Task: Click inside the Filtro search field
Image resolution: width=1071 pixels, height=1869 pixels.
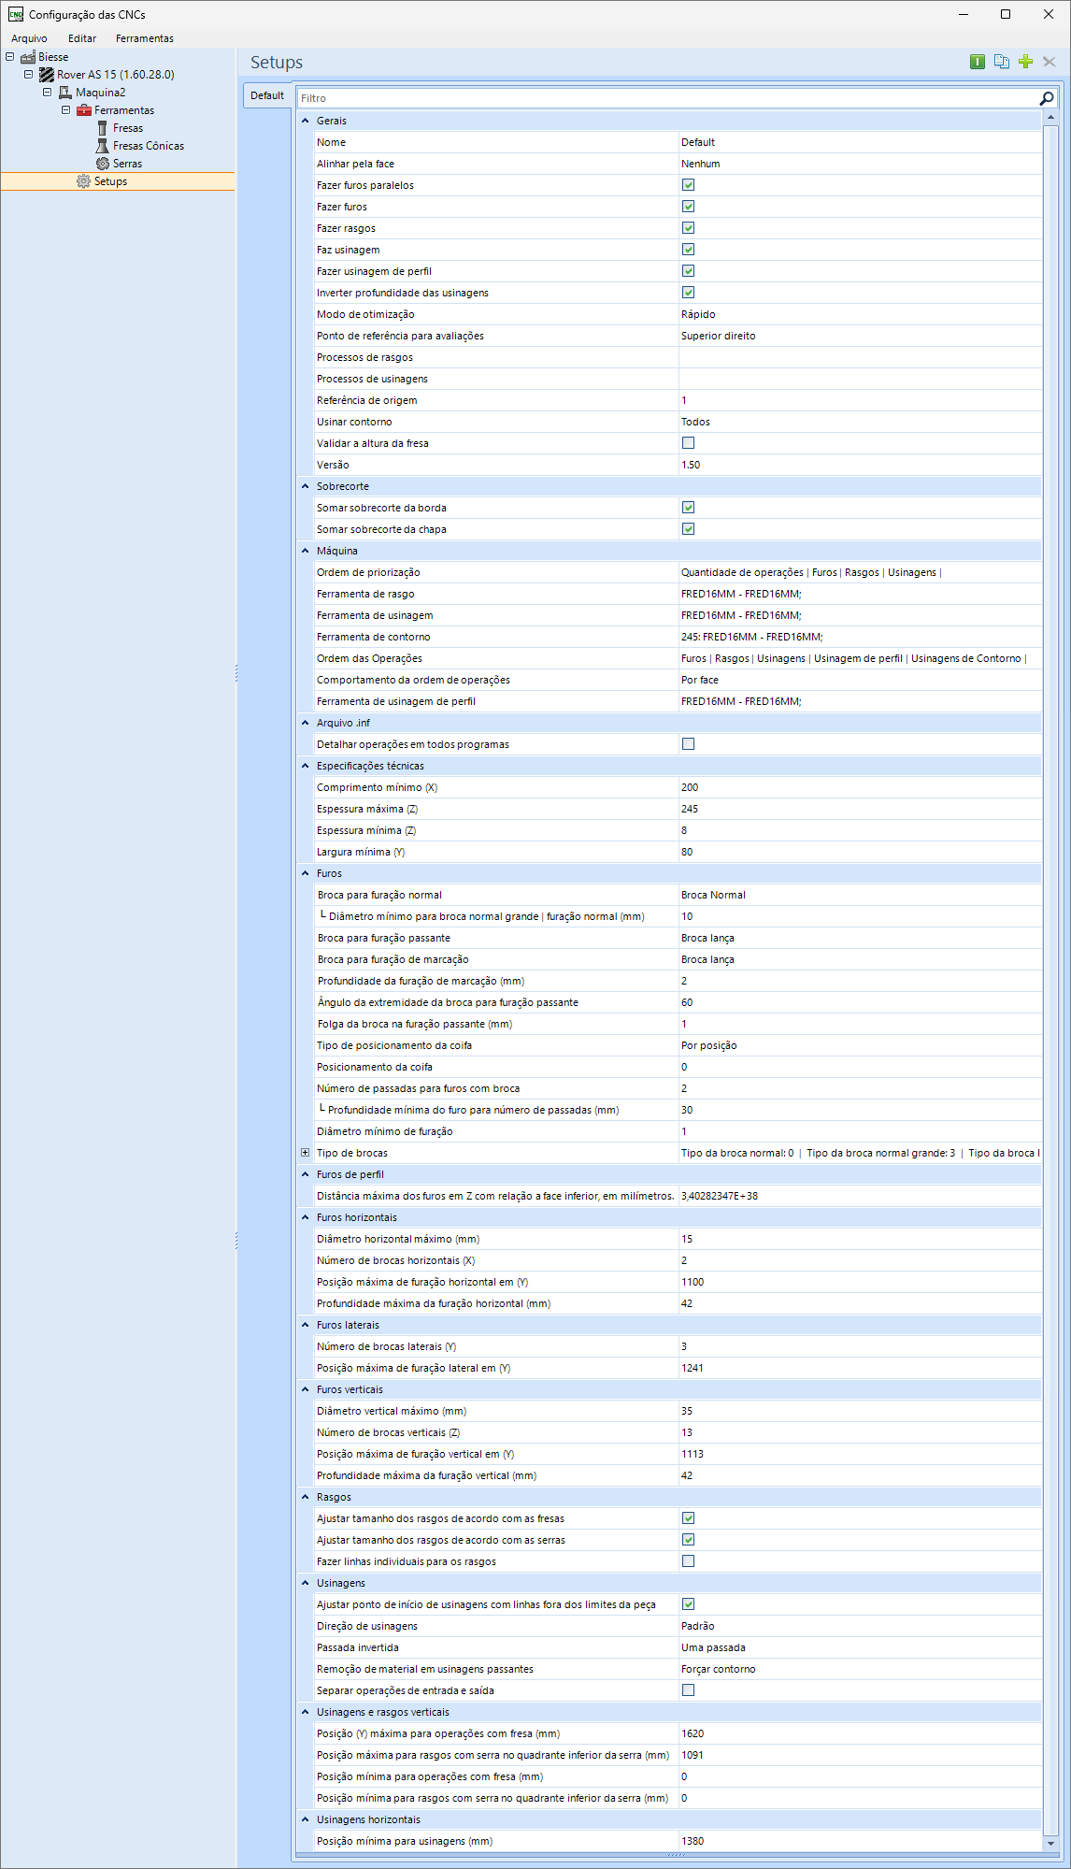Action: [667, 98]
